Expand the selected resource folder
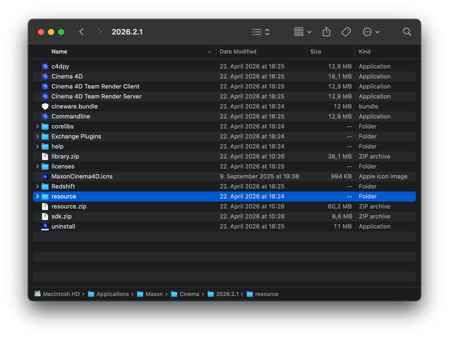The image size is (449, 338). (38, 196)
